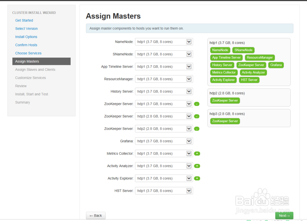Click the ZooKeeper Server tag under hdp1
This screenshot has width=307, height=221.
click(251, 65)
